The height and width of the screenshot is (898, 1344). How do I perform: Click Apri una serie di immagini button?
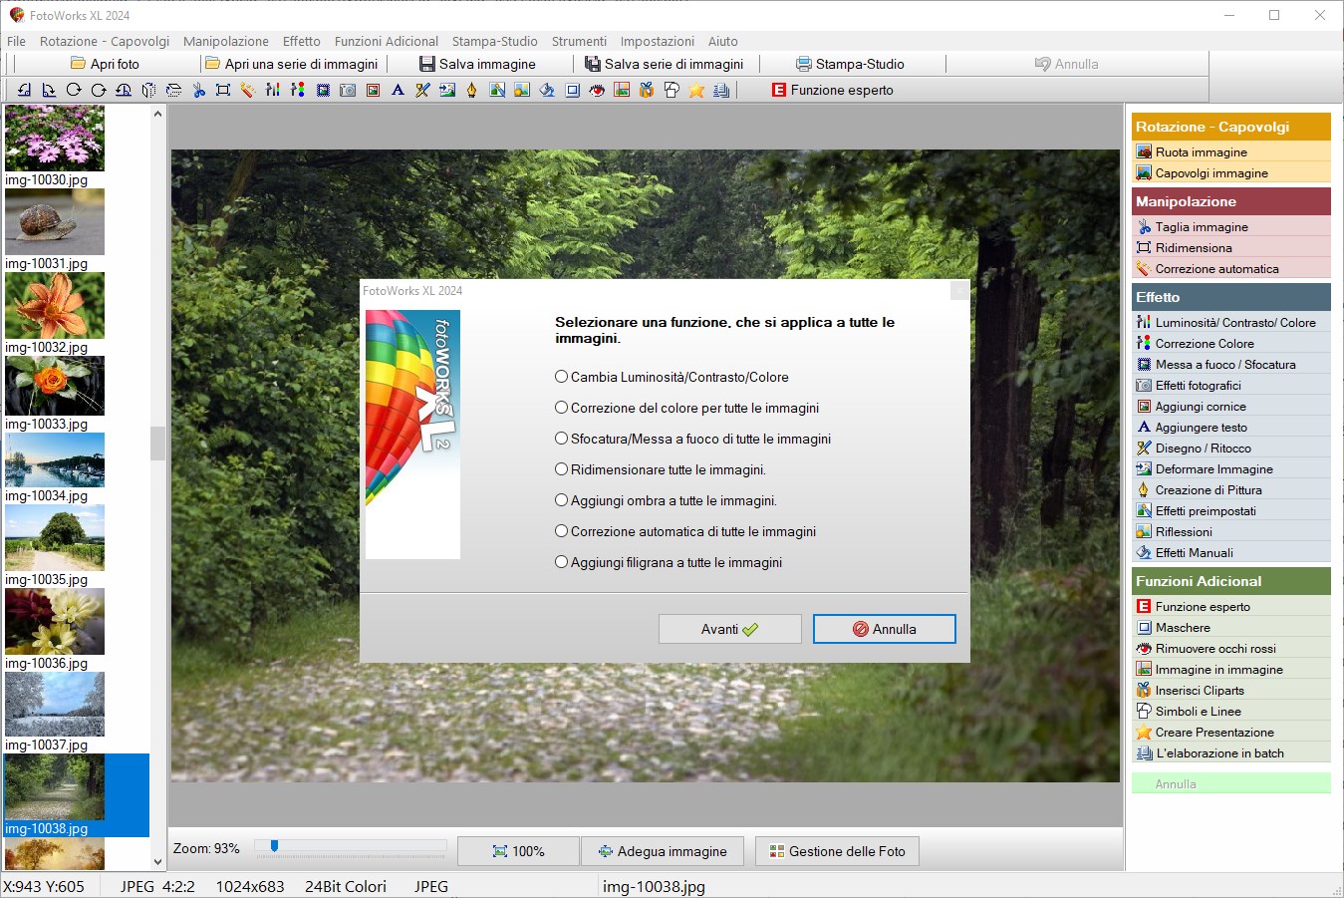point(292,64)
